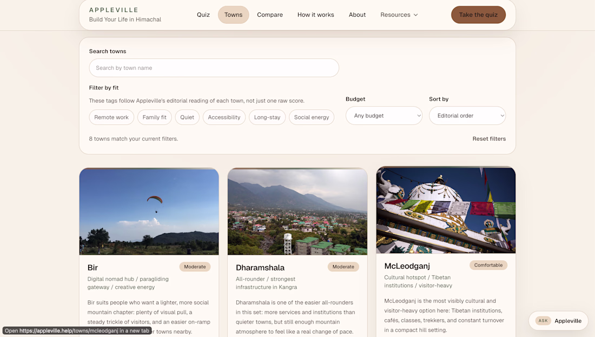Open the Dharamshala town title
Image resolution: width=595 pixels, height=337 pixels.
[260, 268]
